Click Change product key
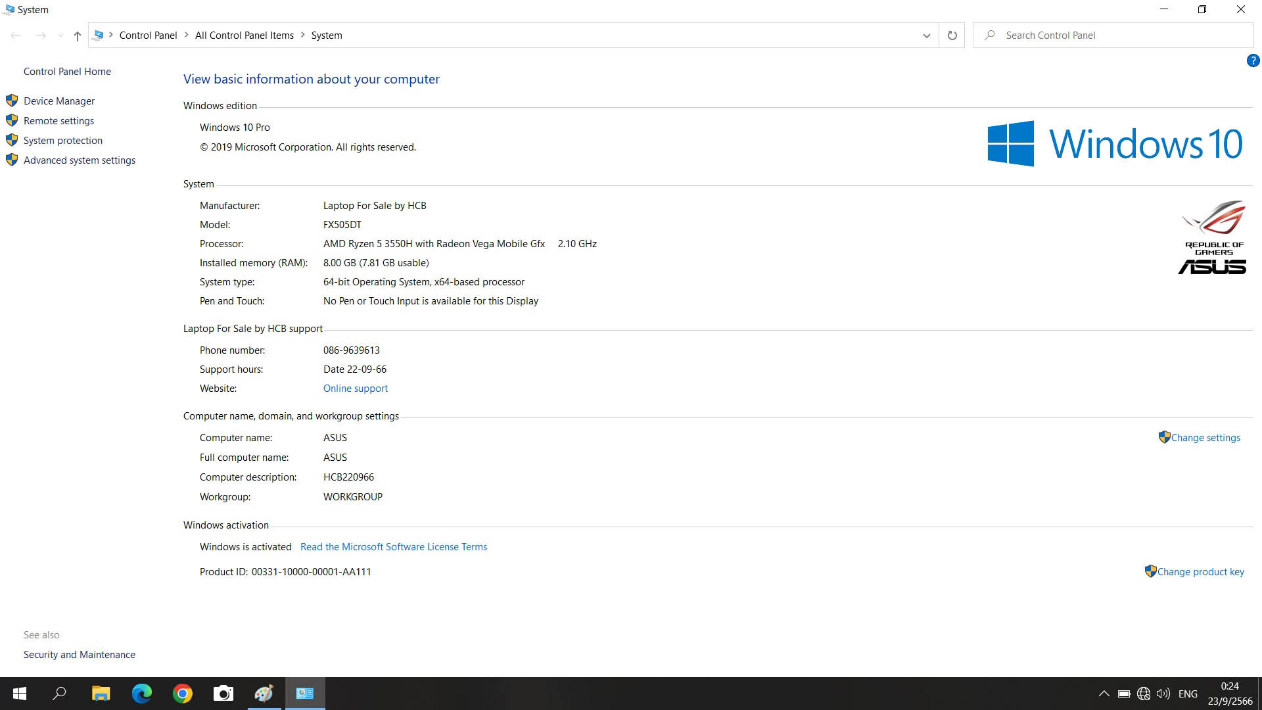 click(1200, 571)
